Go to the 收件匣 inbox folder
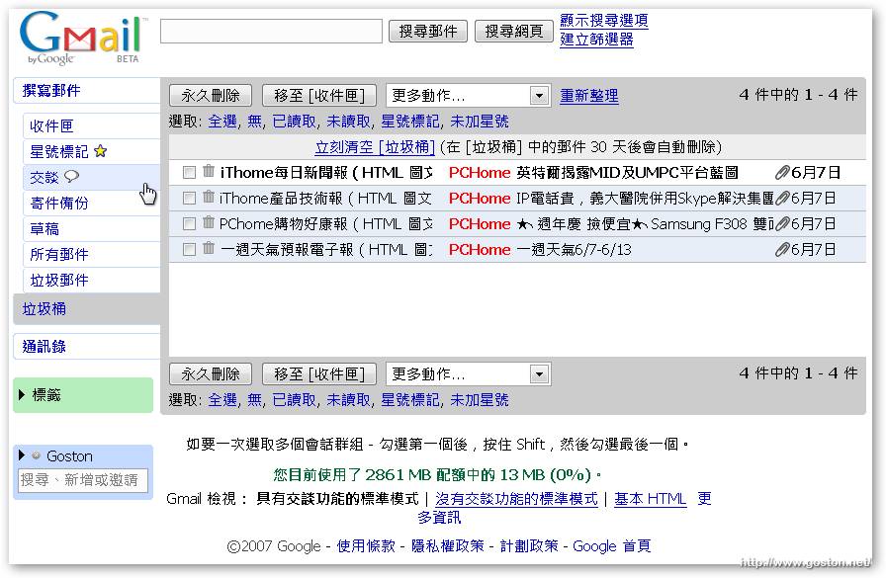 coord(51,125)
